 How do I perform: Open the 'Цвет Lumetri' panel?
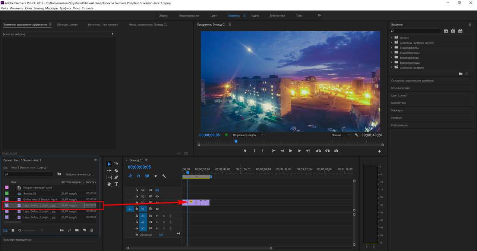coord(399,95)
